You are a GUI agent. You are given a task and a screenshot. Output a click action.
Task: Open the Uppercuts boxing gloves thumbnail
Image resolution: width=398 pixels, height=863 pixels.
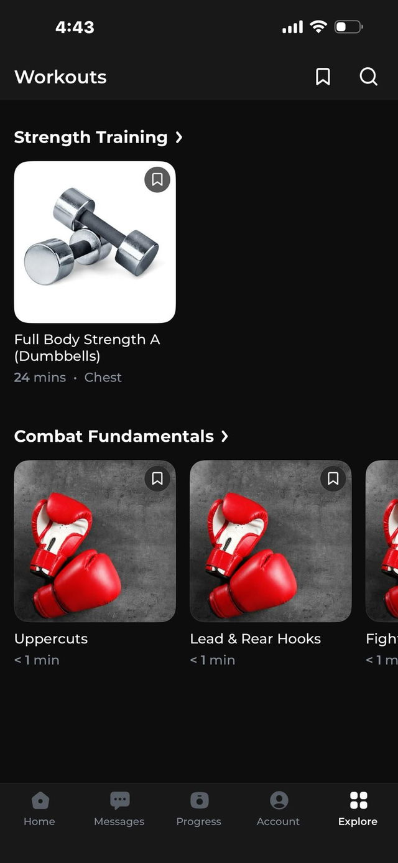pos(95,541)
